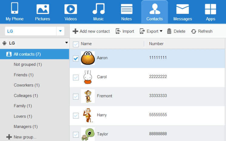Click the contact card icon in All contacts
Viewport: 226px width, 141px height.
pos(9,54)
